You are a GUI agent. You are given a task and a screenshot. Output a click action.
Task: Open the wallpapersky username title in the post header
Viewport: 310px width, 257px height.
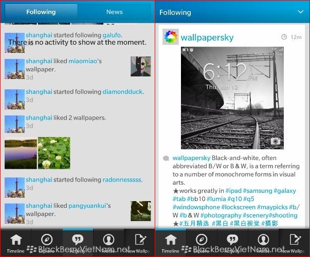coord(207,37)
